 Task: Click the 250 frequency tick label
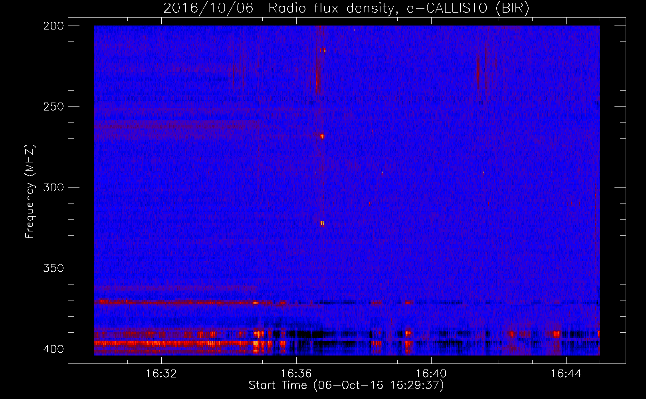point(53,107)
